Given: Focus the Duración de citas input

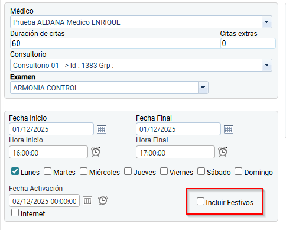Looking at the screenshot, I should (x=115, y=43).
